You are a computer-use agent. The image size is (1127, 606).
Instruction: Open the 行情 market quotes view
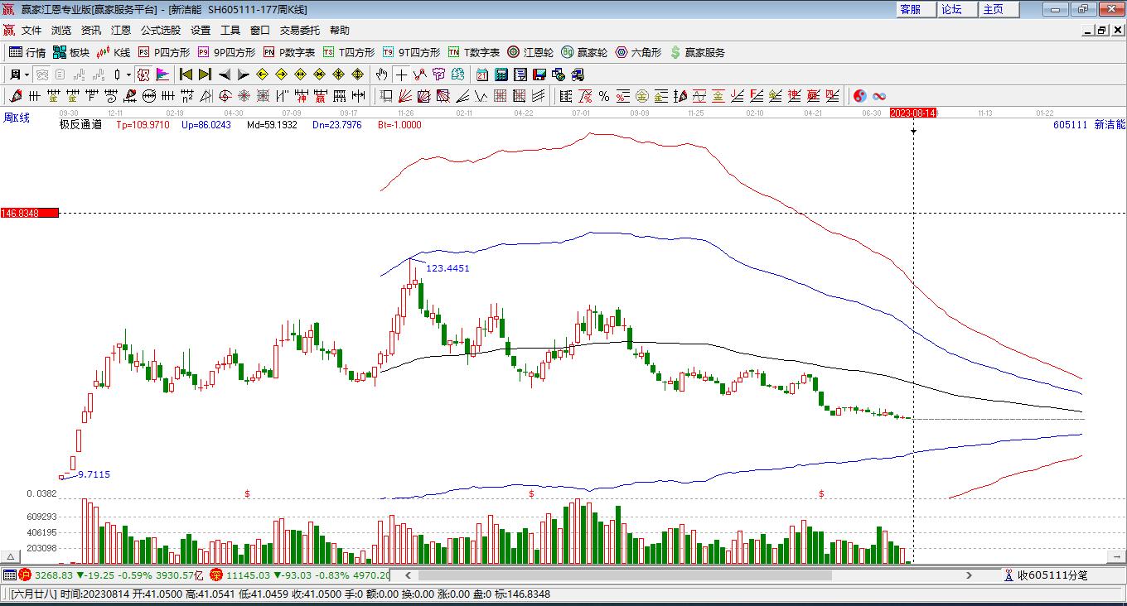[27, 52]
